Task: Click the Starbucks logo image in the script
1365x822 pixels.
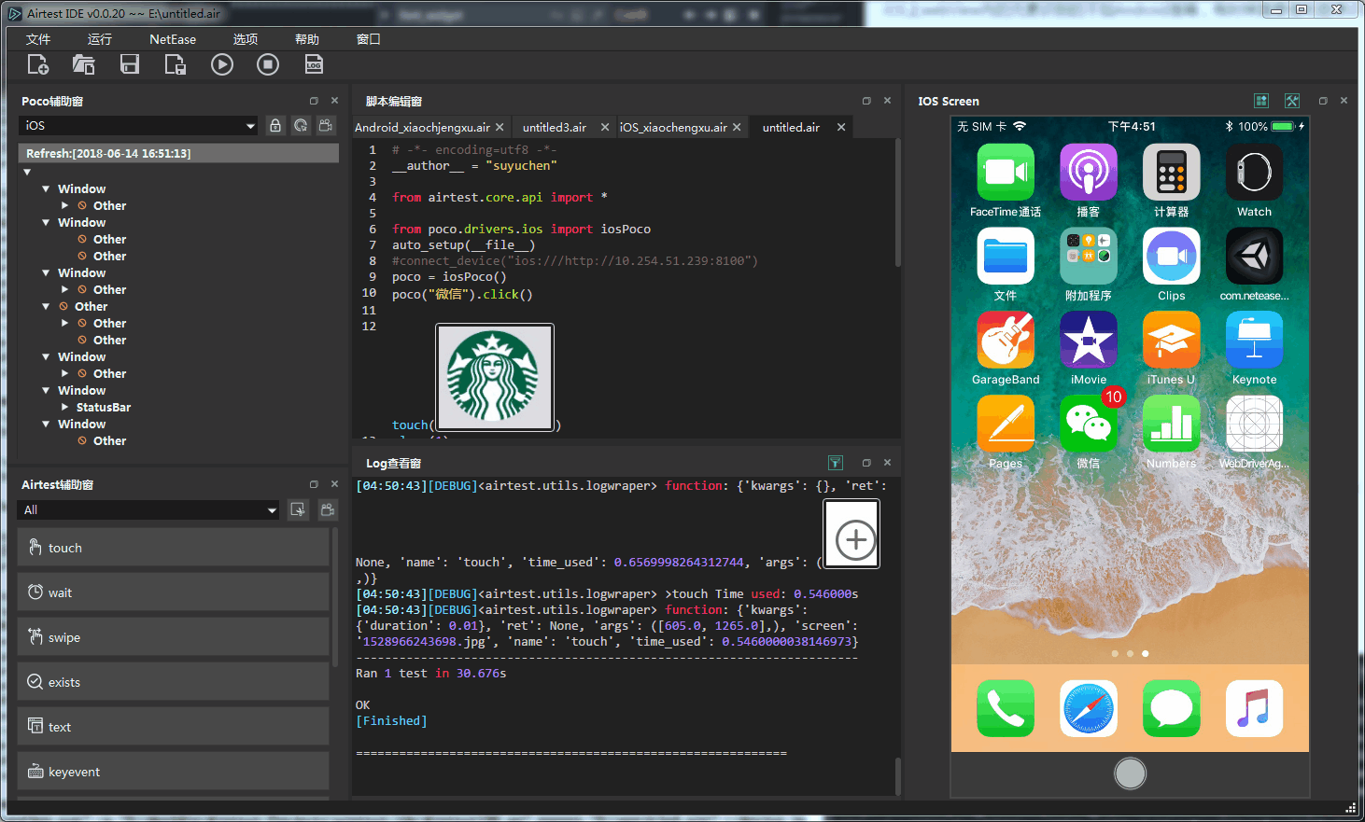Action: (x=495, y=377)
